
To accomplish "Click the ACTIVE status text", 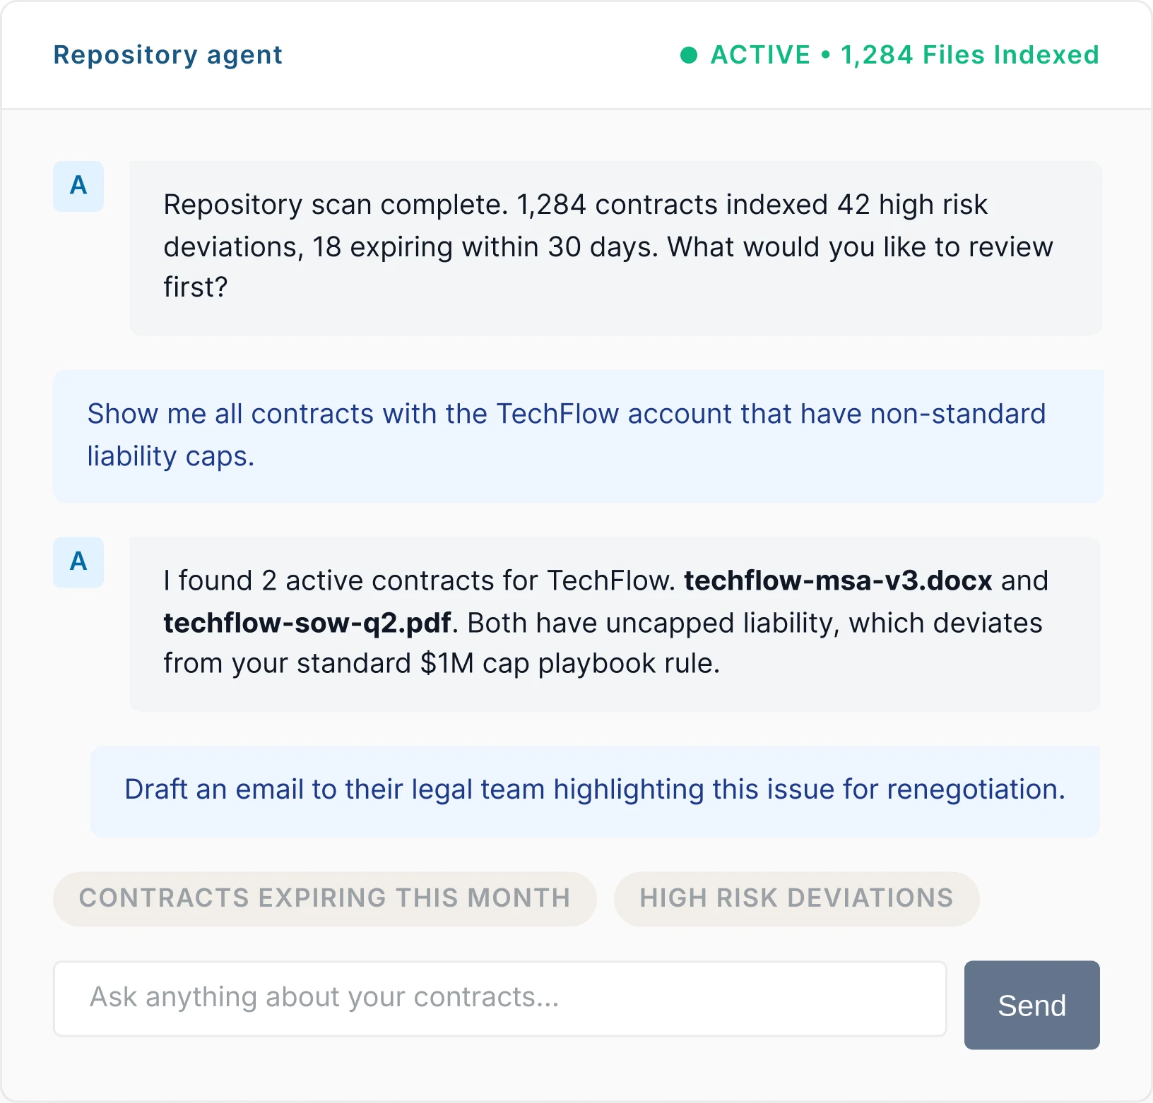I will point(759,54).
